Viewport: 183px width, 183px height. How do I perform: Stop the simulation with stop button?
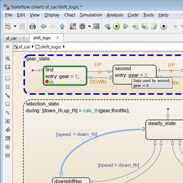point(164,27)
